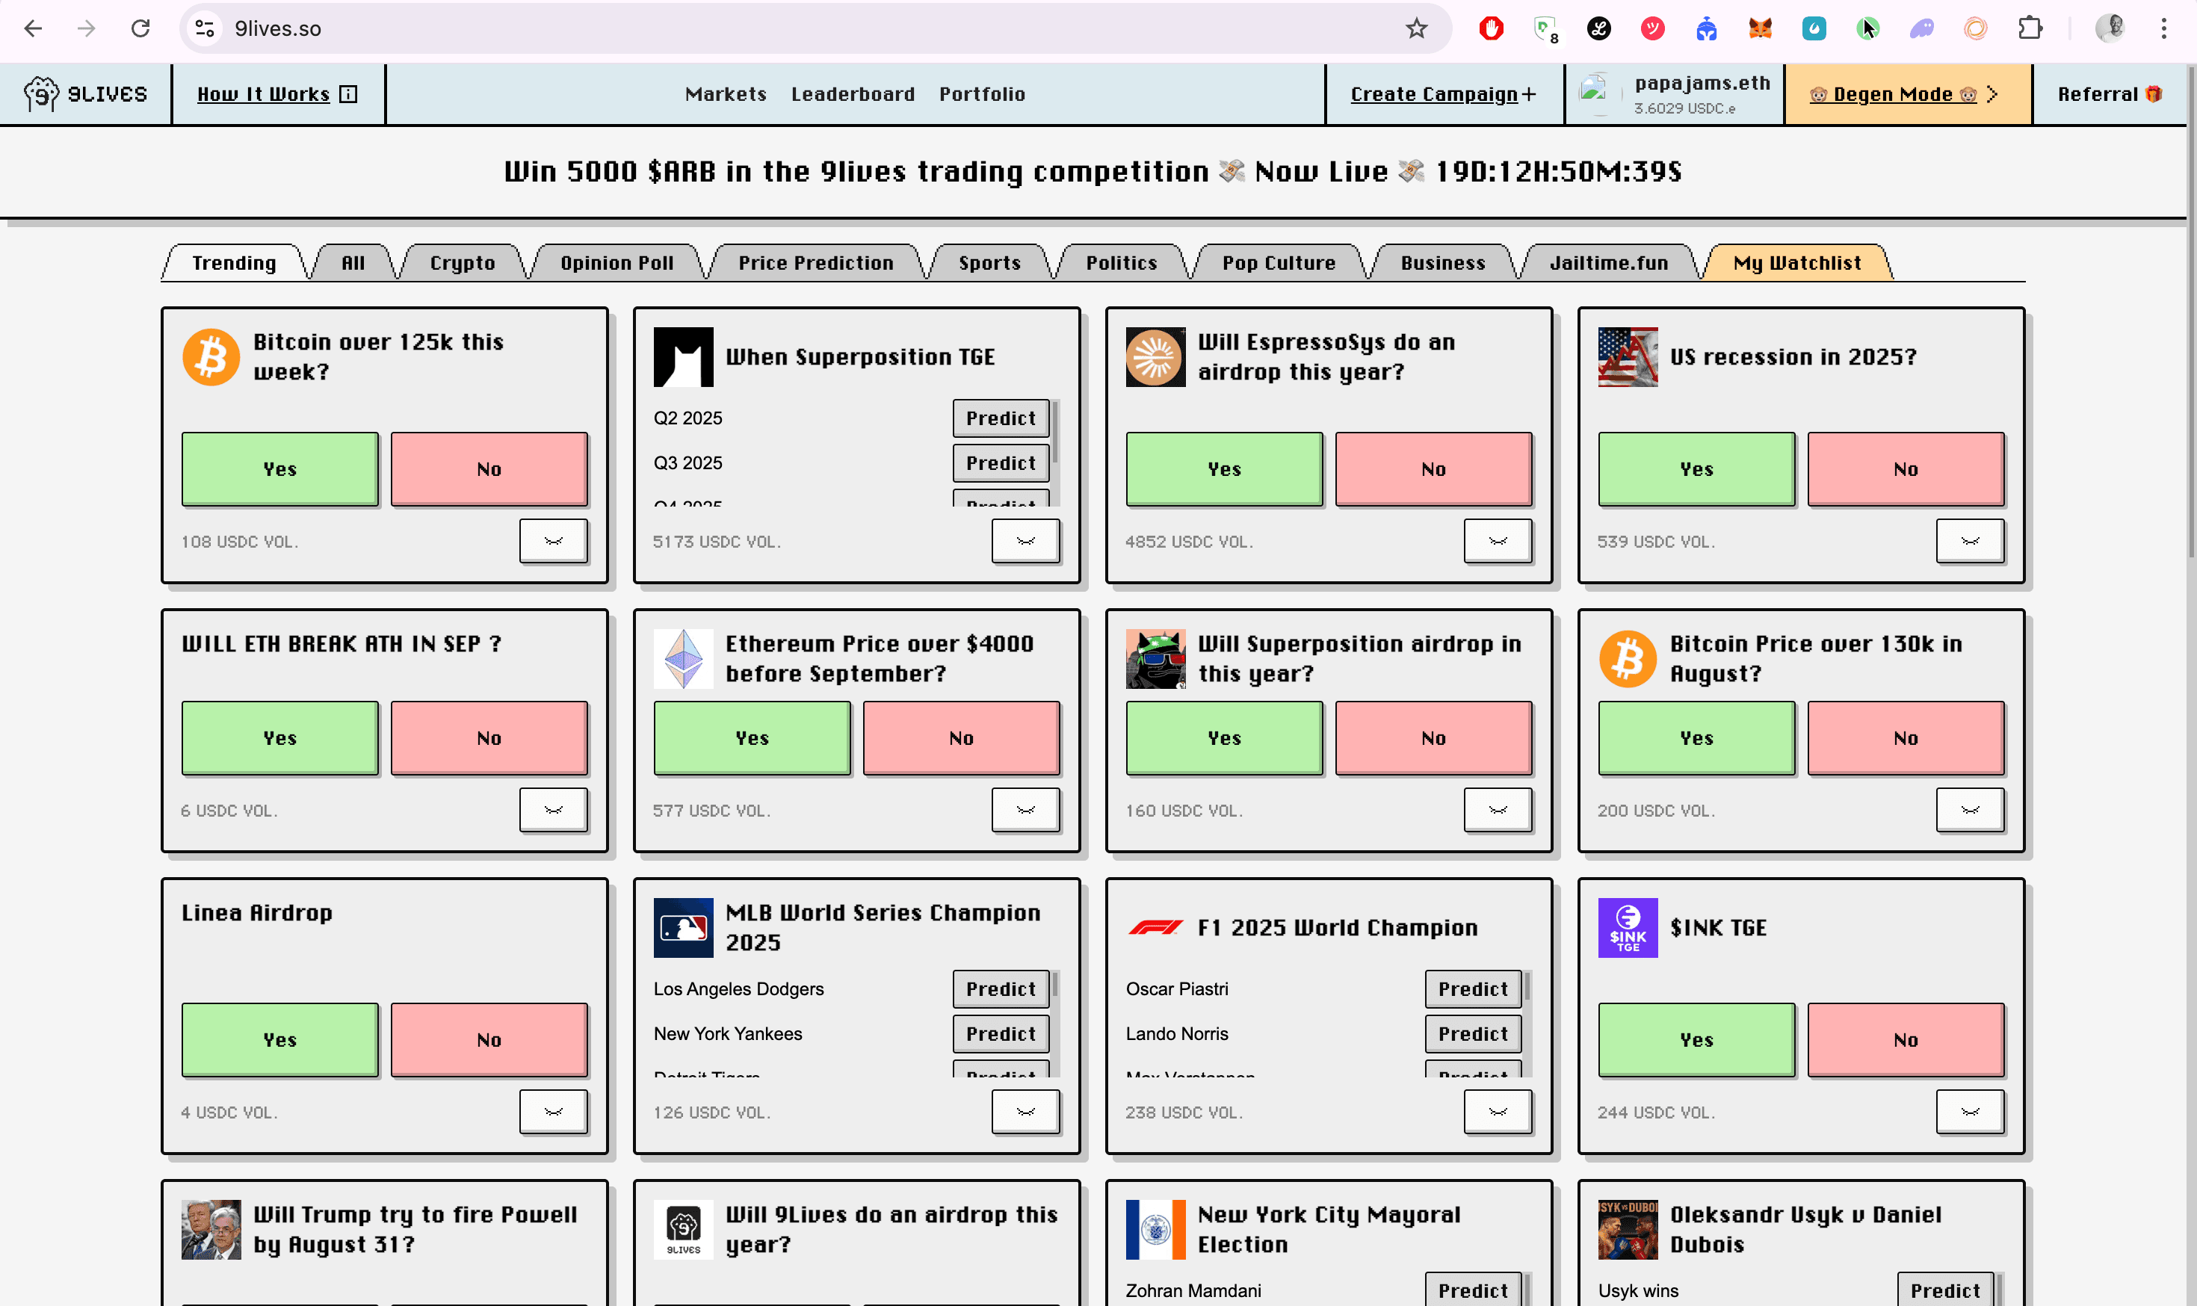Predict Oscar Piastri as F1 champion
This screenshot has height=1306, width=2197.
[1473, 988]
